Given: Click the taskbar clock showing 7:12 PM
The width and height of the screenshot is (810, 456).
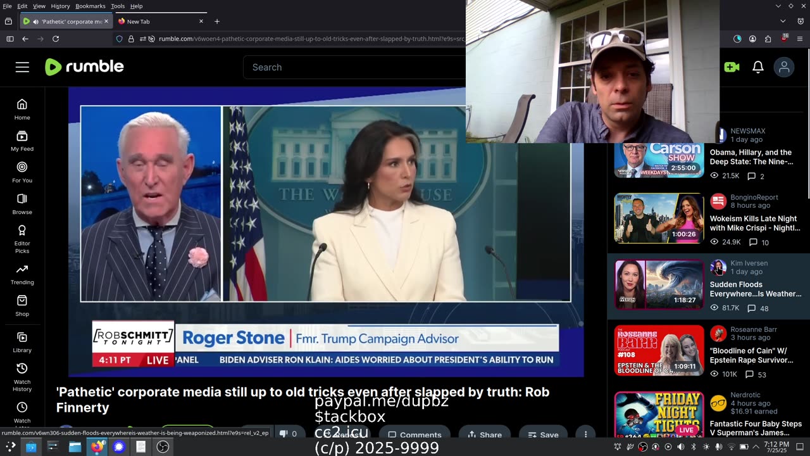Looking at the screenshot, I should tap(776, 447).
